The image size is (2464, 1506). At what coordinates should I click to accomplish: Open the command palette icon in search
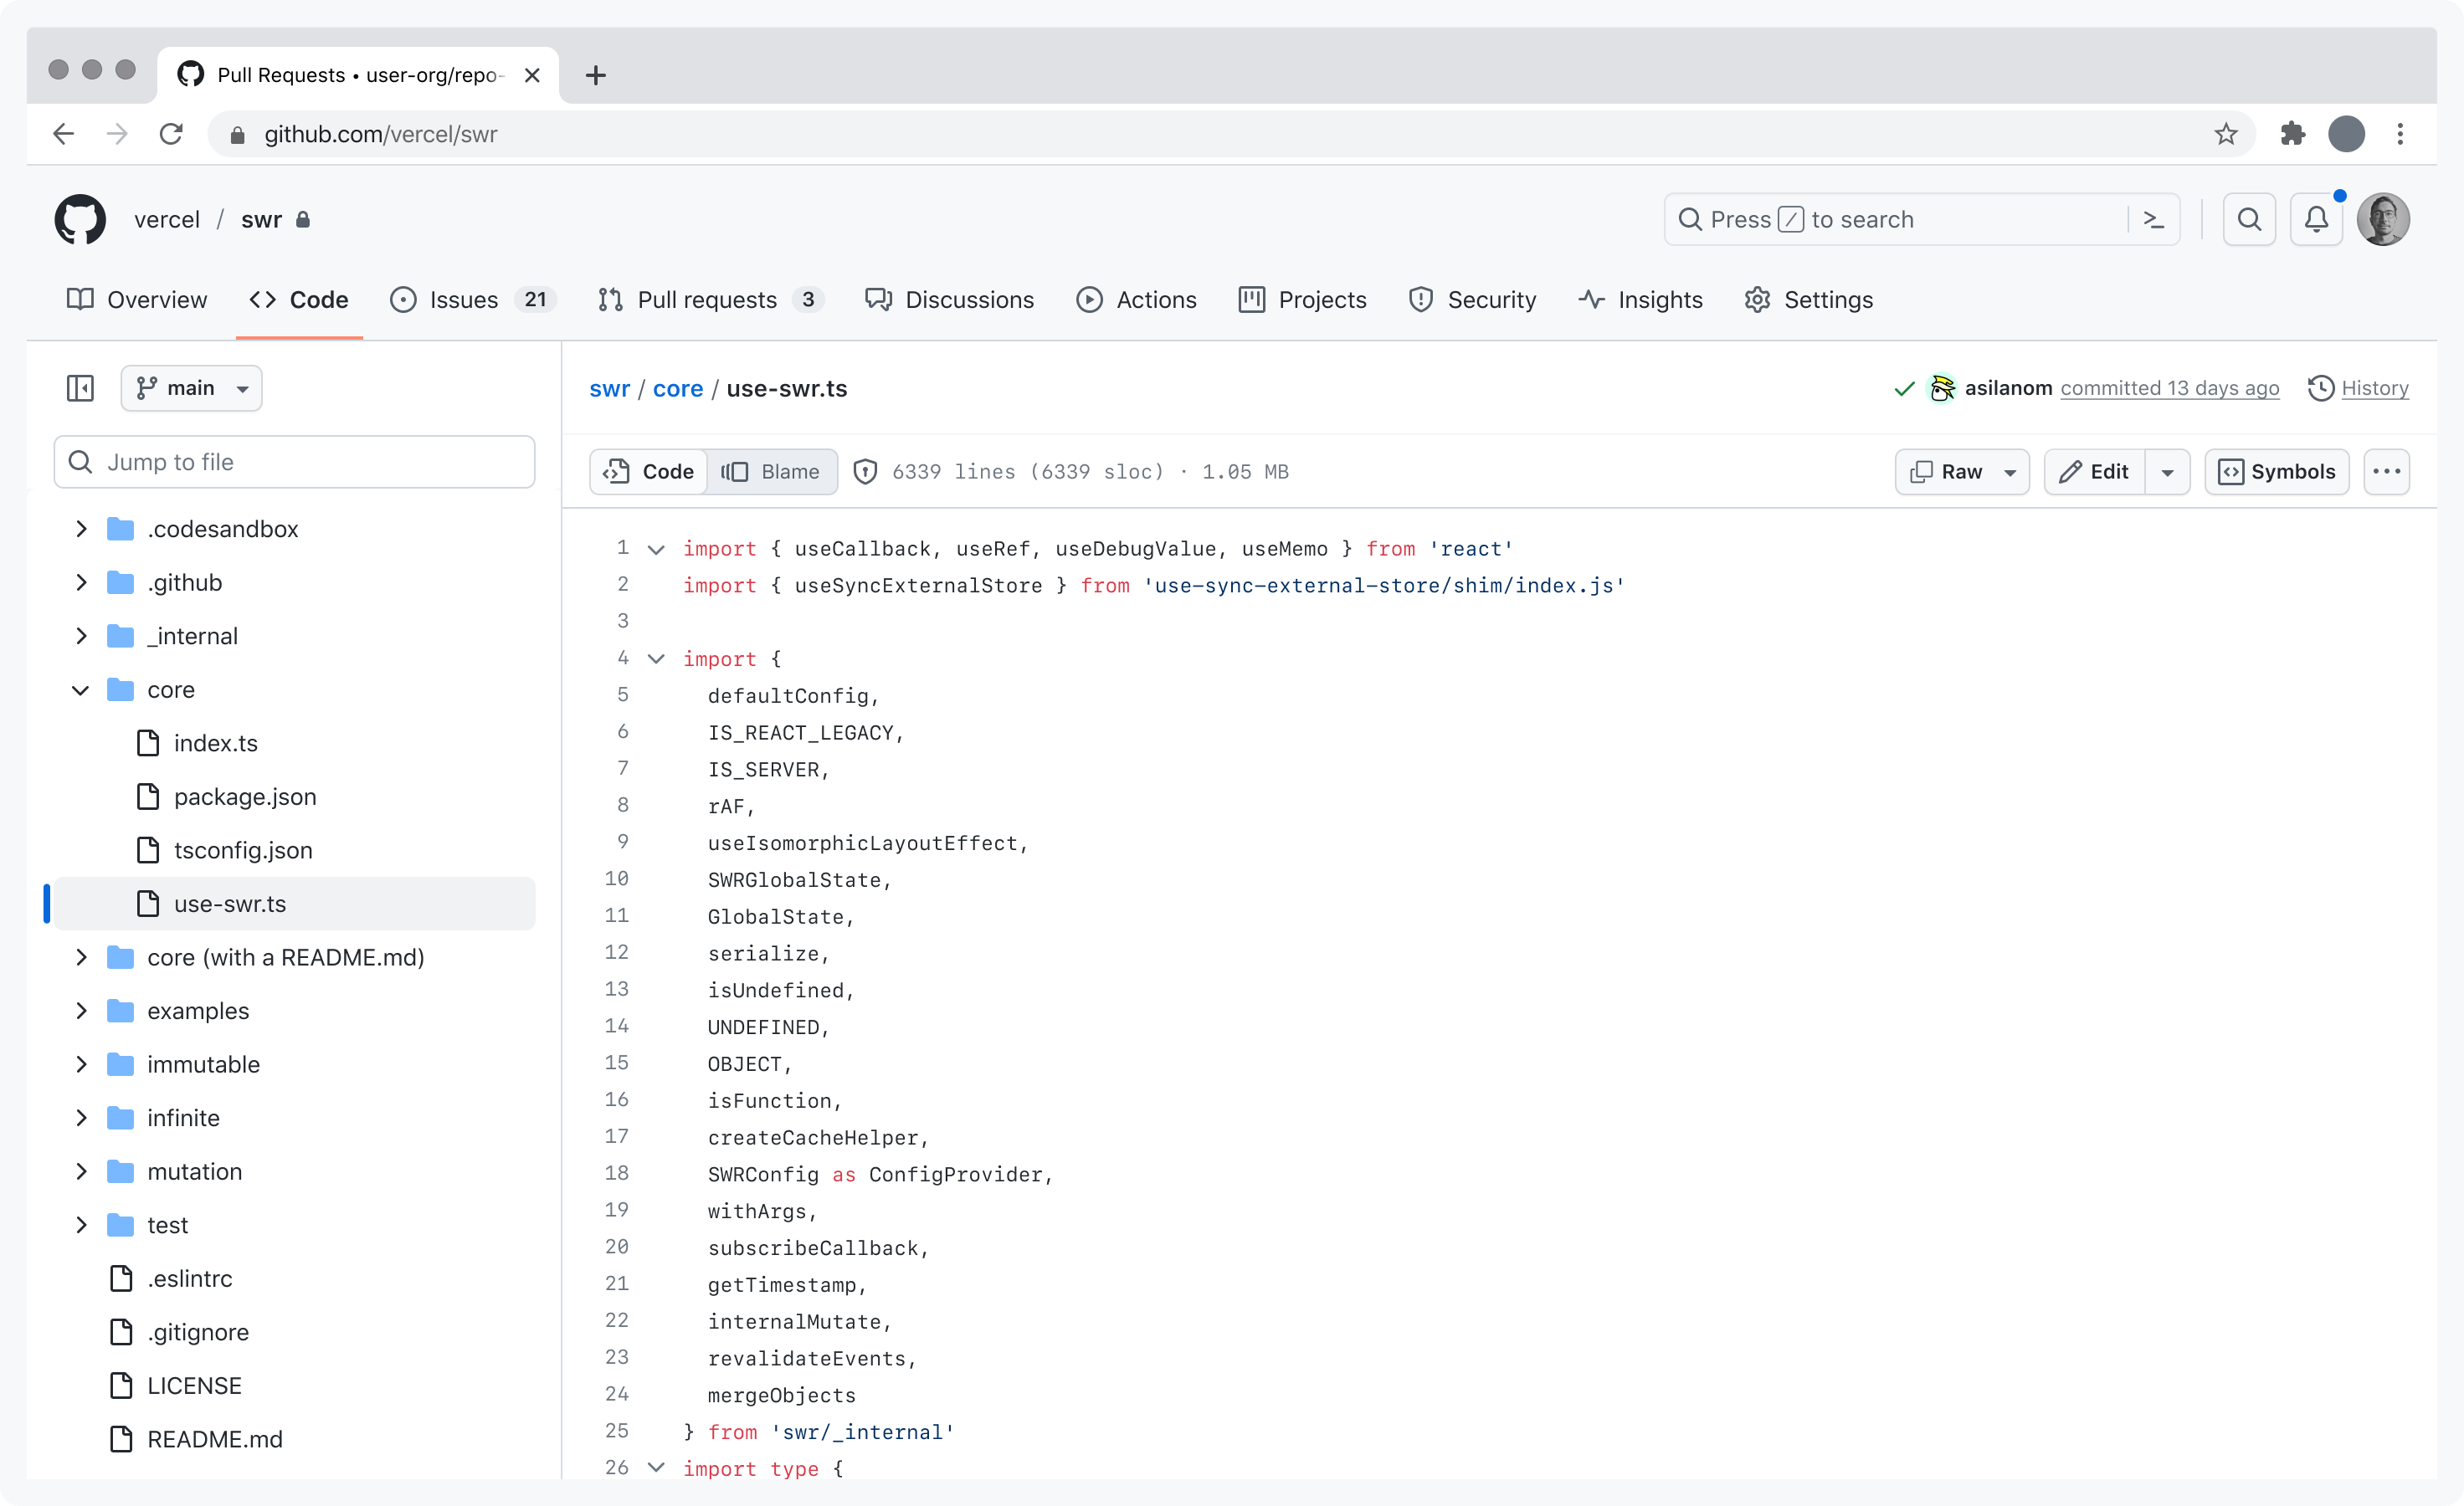2154,219
